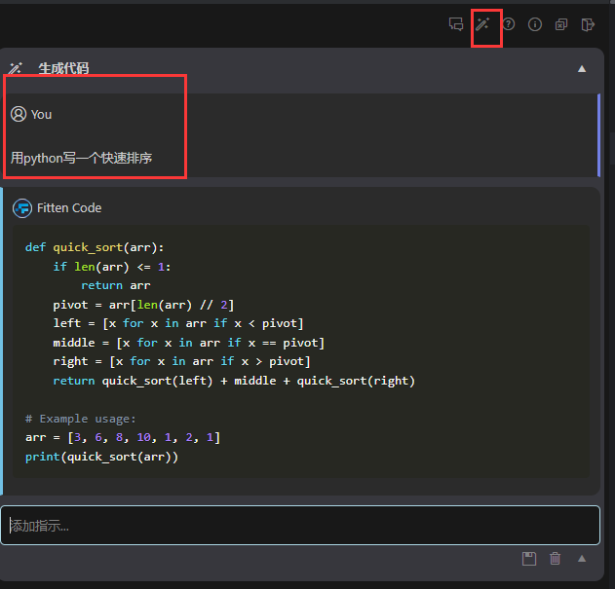The height and width of the screenshot is (589, 615).
Task: Click the logout door icon
Action: coord(588,24)
